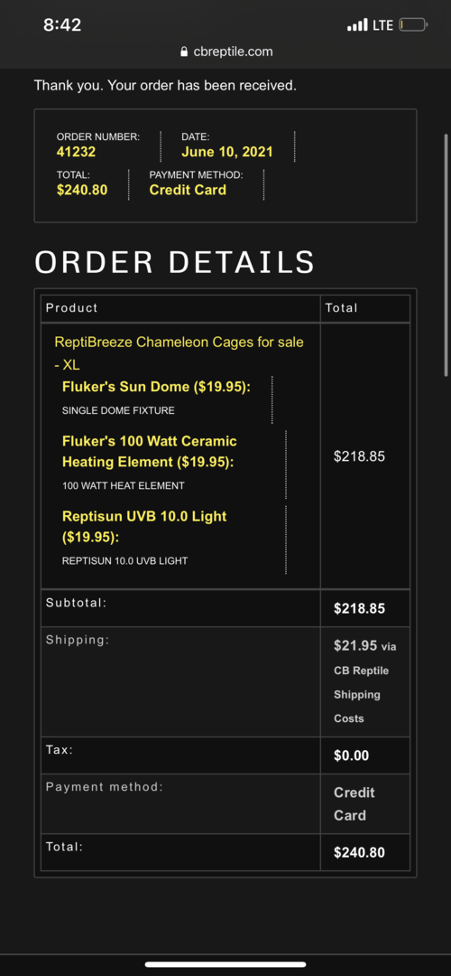Tap the LTE network indicator

point(382,25)
